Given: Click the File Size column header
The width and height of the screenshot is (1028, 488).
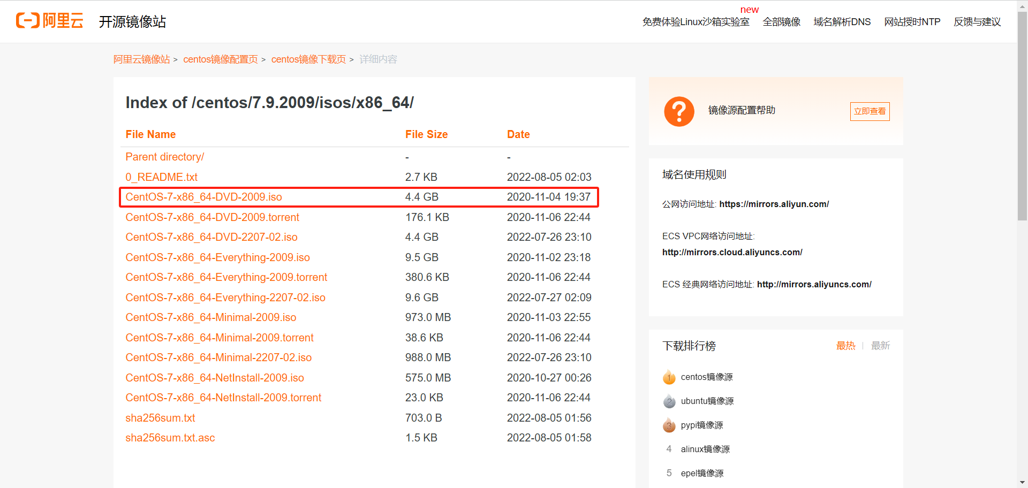Looking at the screenshot, I should [426, 134].
